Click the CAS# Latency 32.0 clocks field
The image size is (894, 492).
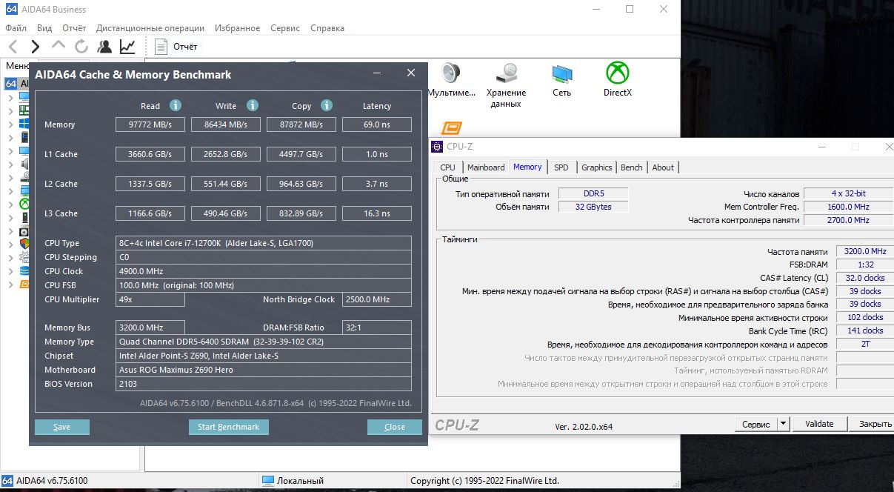[x=864, y=278]
